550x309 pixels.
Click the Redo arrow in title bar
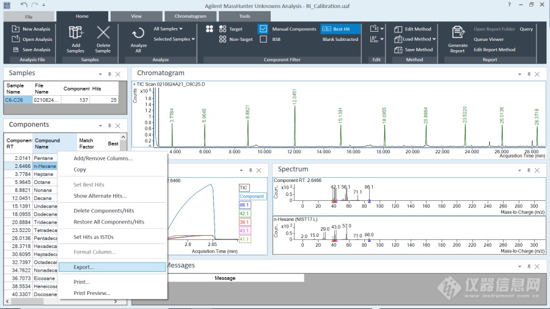(x=34, y=4)
